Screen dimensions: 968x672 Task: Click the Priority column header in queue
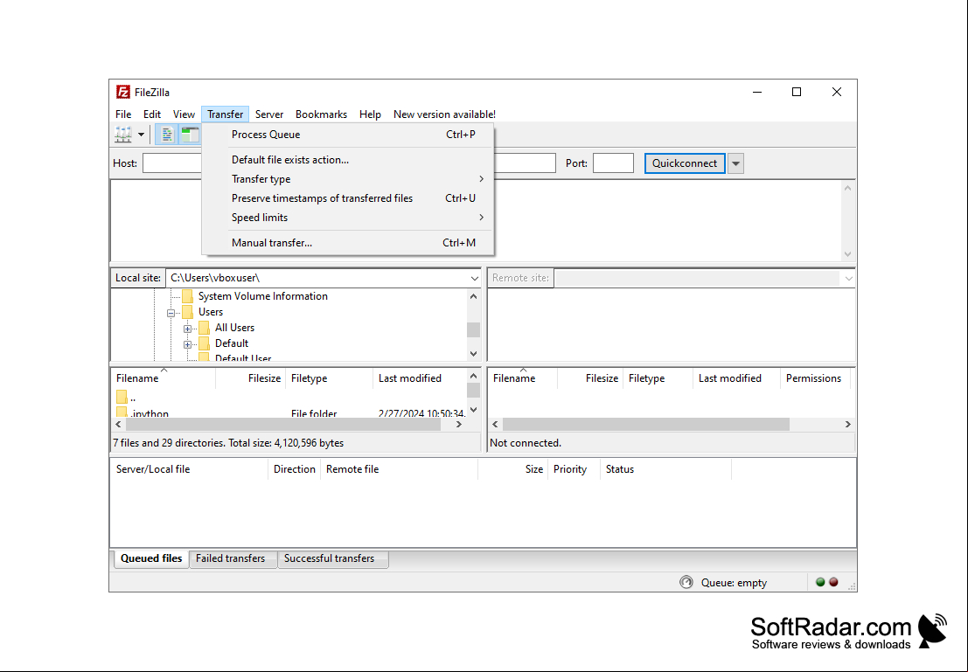point(574,469)
